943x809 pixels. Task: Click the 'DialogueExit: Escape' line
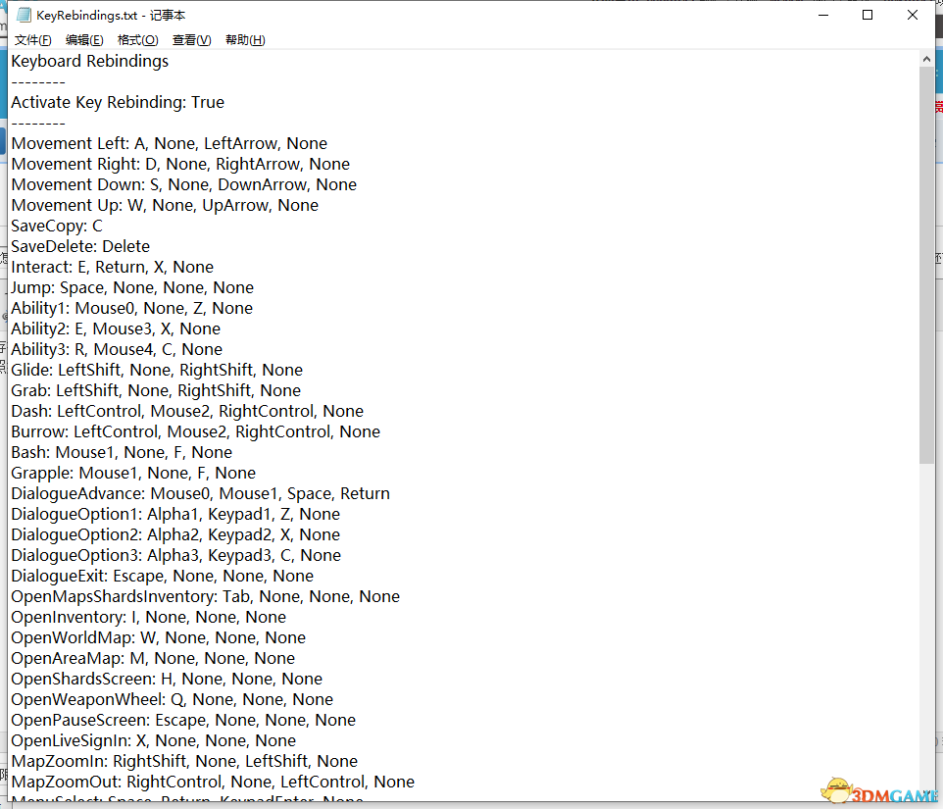(x=162, y=576)
